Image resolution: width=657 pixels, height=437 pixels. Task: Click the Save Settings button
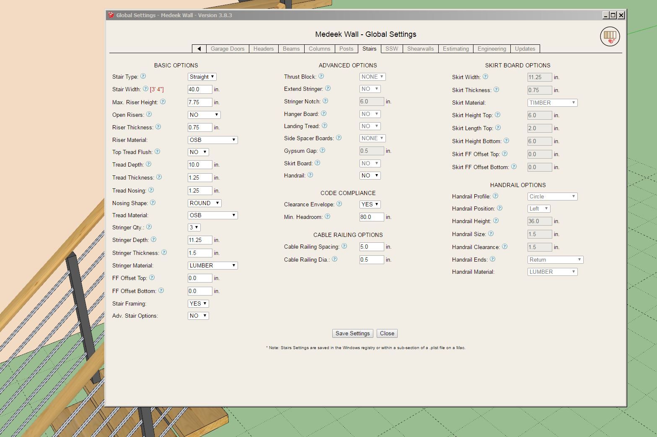tap(353, 333)
